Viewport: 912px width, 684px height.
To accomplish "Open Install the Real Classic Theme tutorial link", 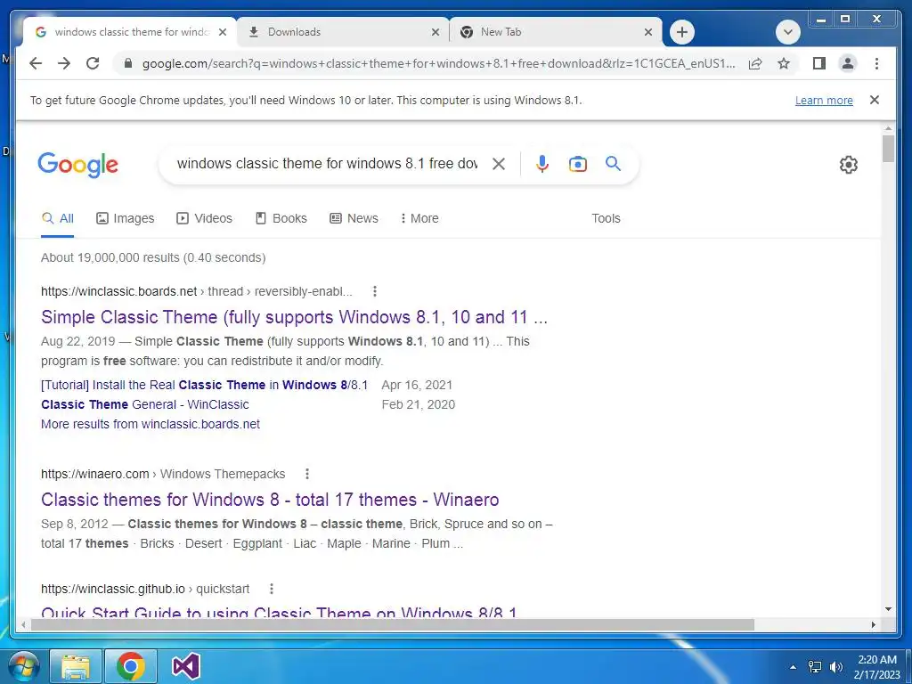I will point(204,385).
